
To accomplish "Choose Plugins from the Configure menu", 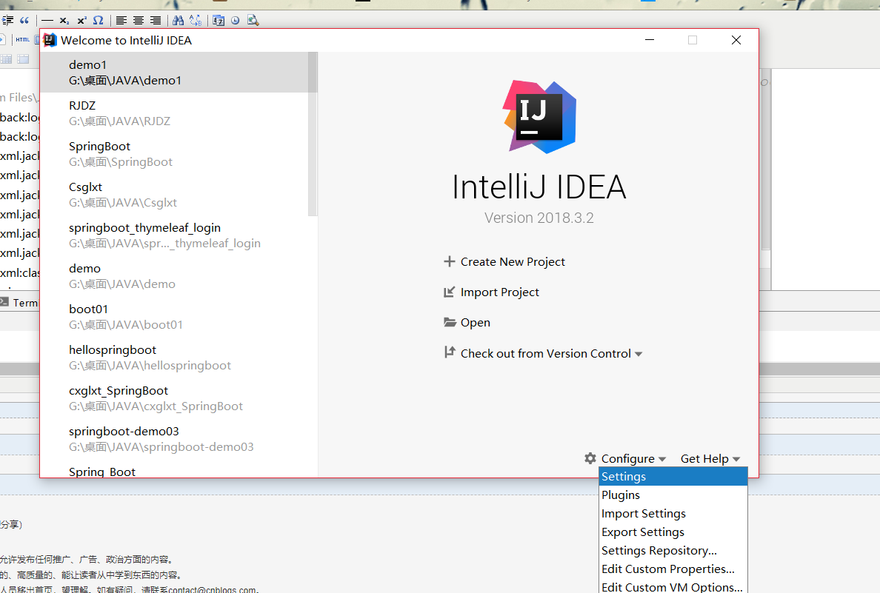I will tap(673, 495).
